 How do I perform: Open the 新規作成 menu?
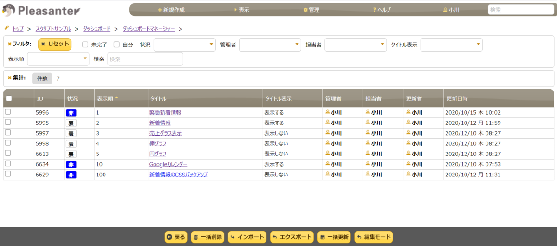tap(171, 10)
